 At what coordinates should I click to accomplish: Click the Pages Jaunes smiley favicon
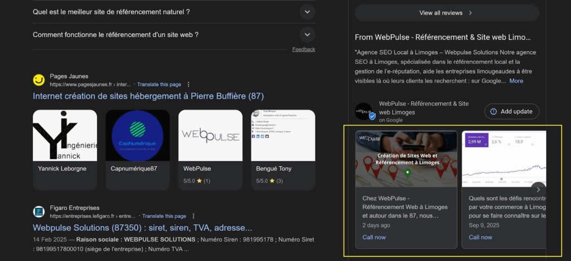coord(38,80)
